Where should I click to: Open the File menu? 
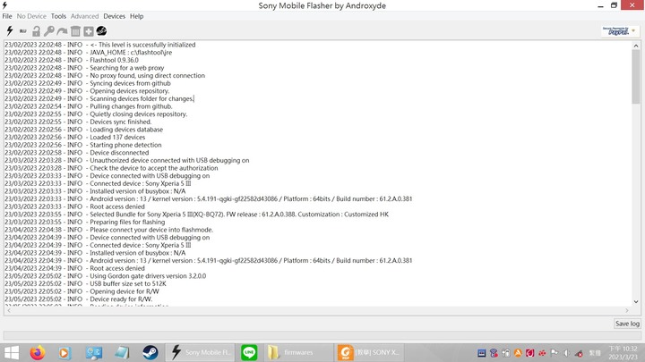(x=7, y=16)
